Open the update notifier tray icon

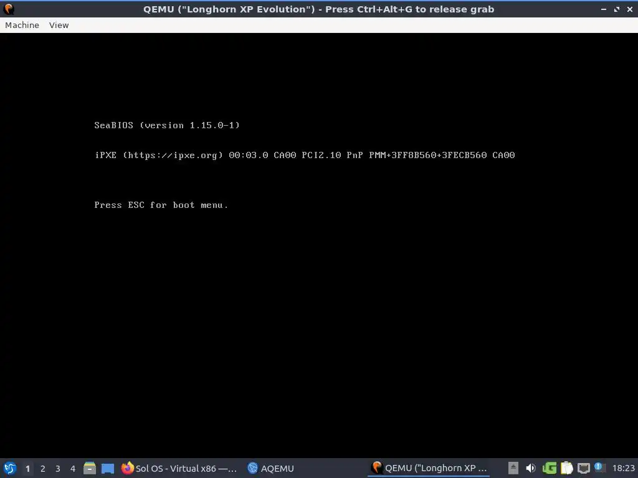[x=599, y=467]
